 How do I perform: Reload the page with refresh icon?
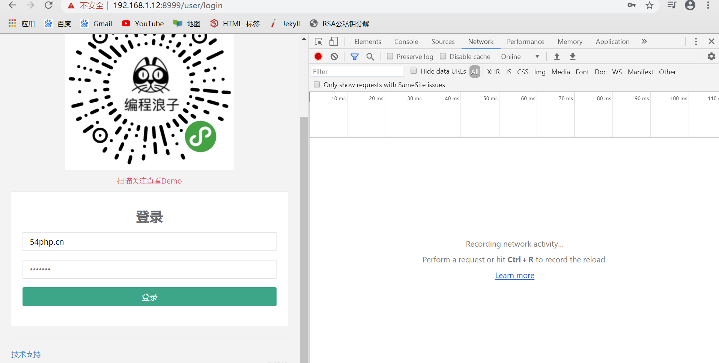pos(48,5)
